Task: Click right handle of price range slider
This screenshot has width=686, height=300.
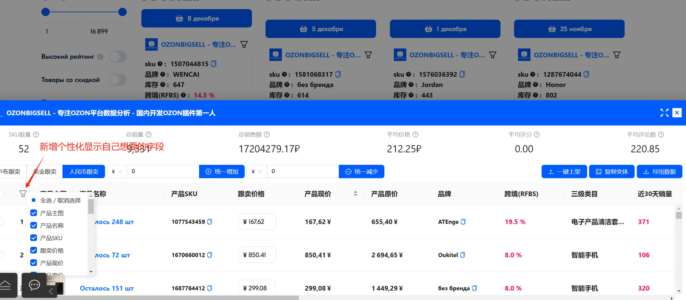Action: click(x=122, y=12)
